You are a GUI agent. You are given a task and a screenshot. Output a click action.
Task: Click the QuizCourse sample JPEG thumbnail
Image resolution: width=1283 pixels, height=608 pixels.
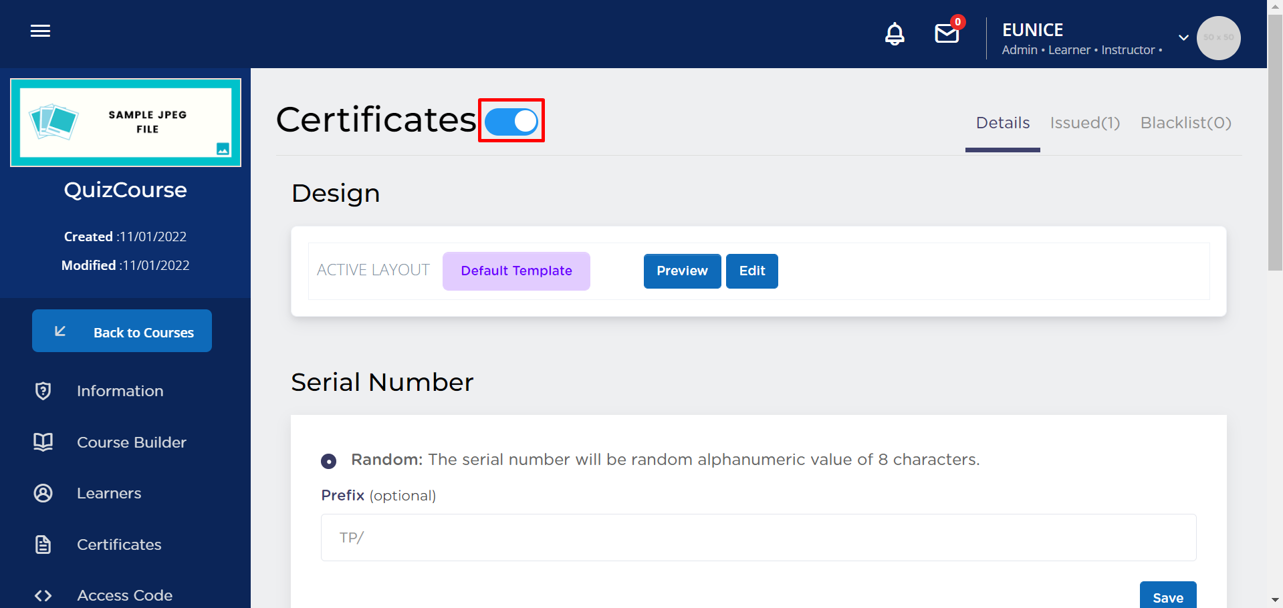126,123
